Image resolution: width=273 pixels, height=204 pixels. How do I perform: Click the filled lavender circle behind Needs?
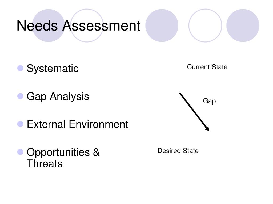tap(49, 25)
